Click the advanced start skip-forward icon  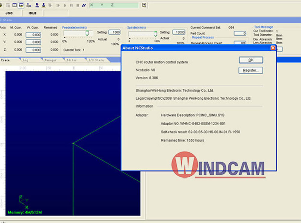[58, 5]
